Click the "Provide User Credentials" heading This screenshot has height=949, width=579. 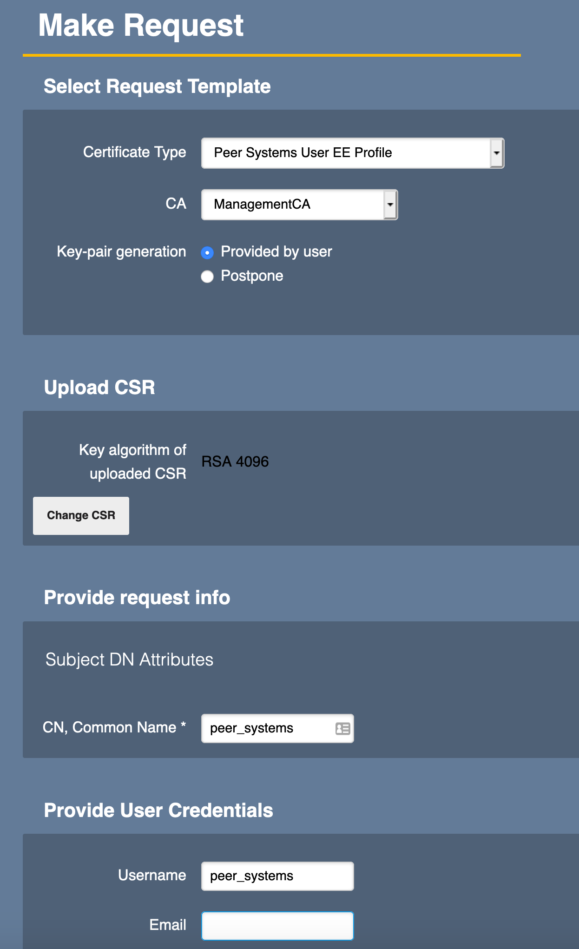158,811
